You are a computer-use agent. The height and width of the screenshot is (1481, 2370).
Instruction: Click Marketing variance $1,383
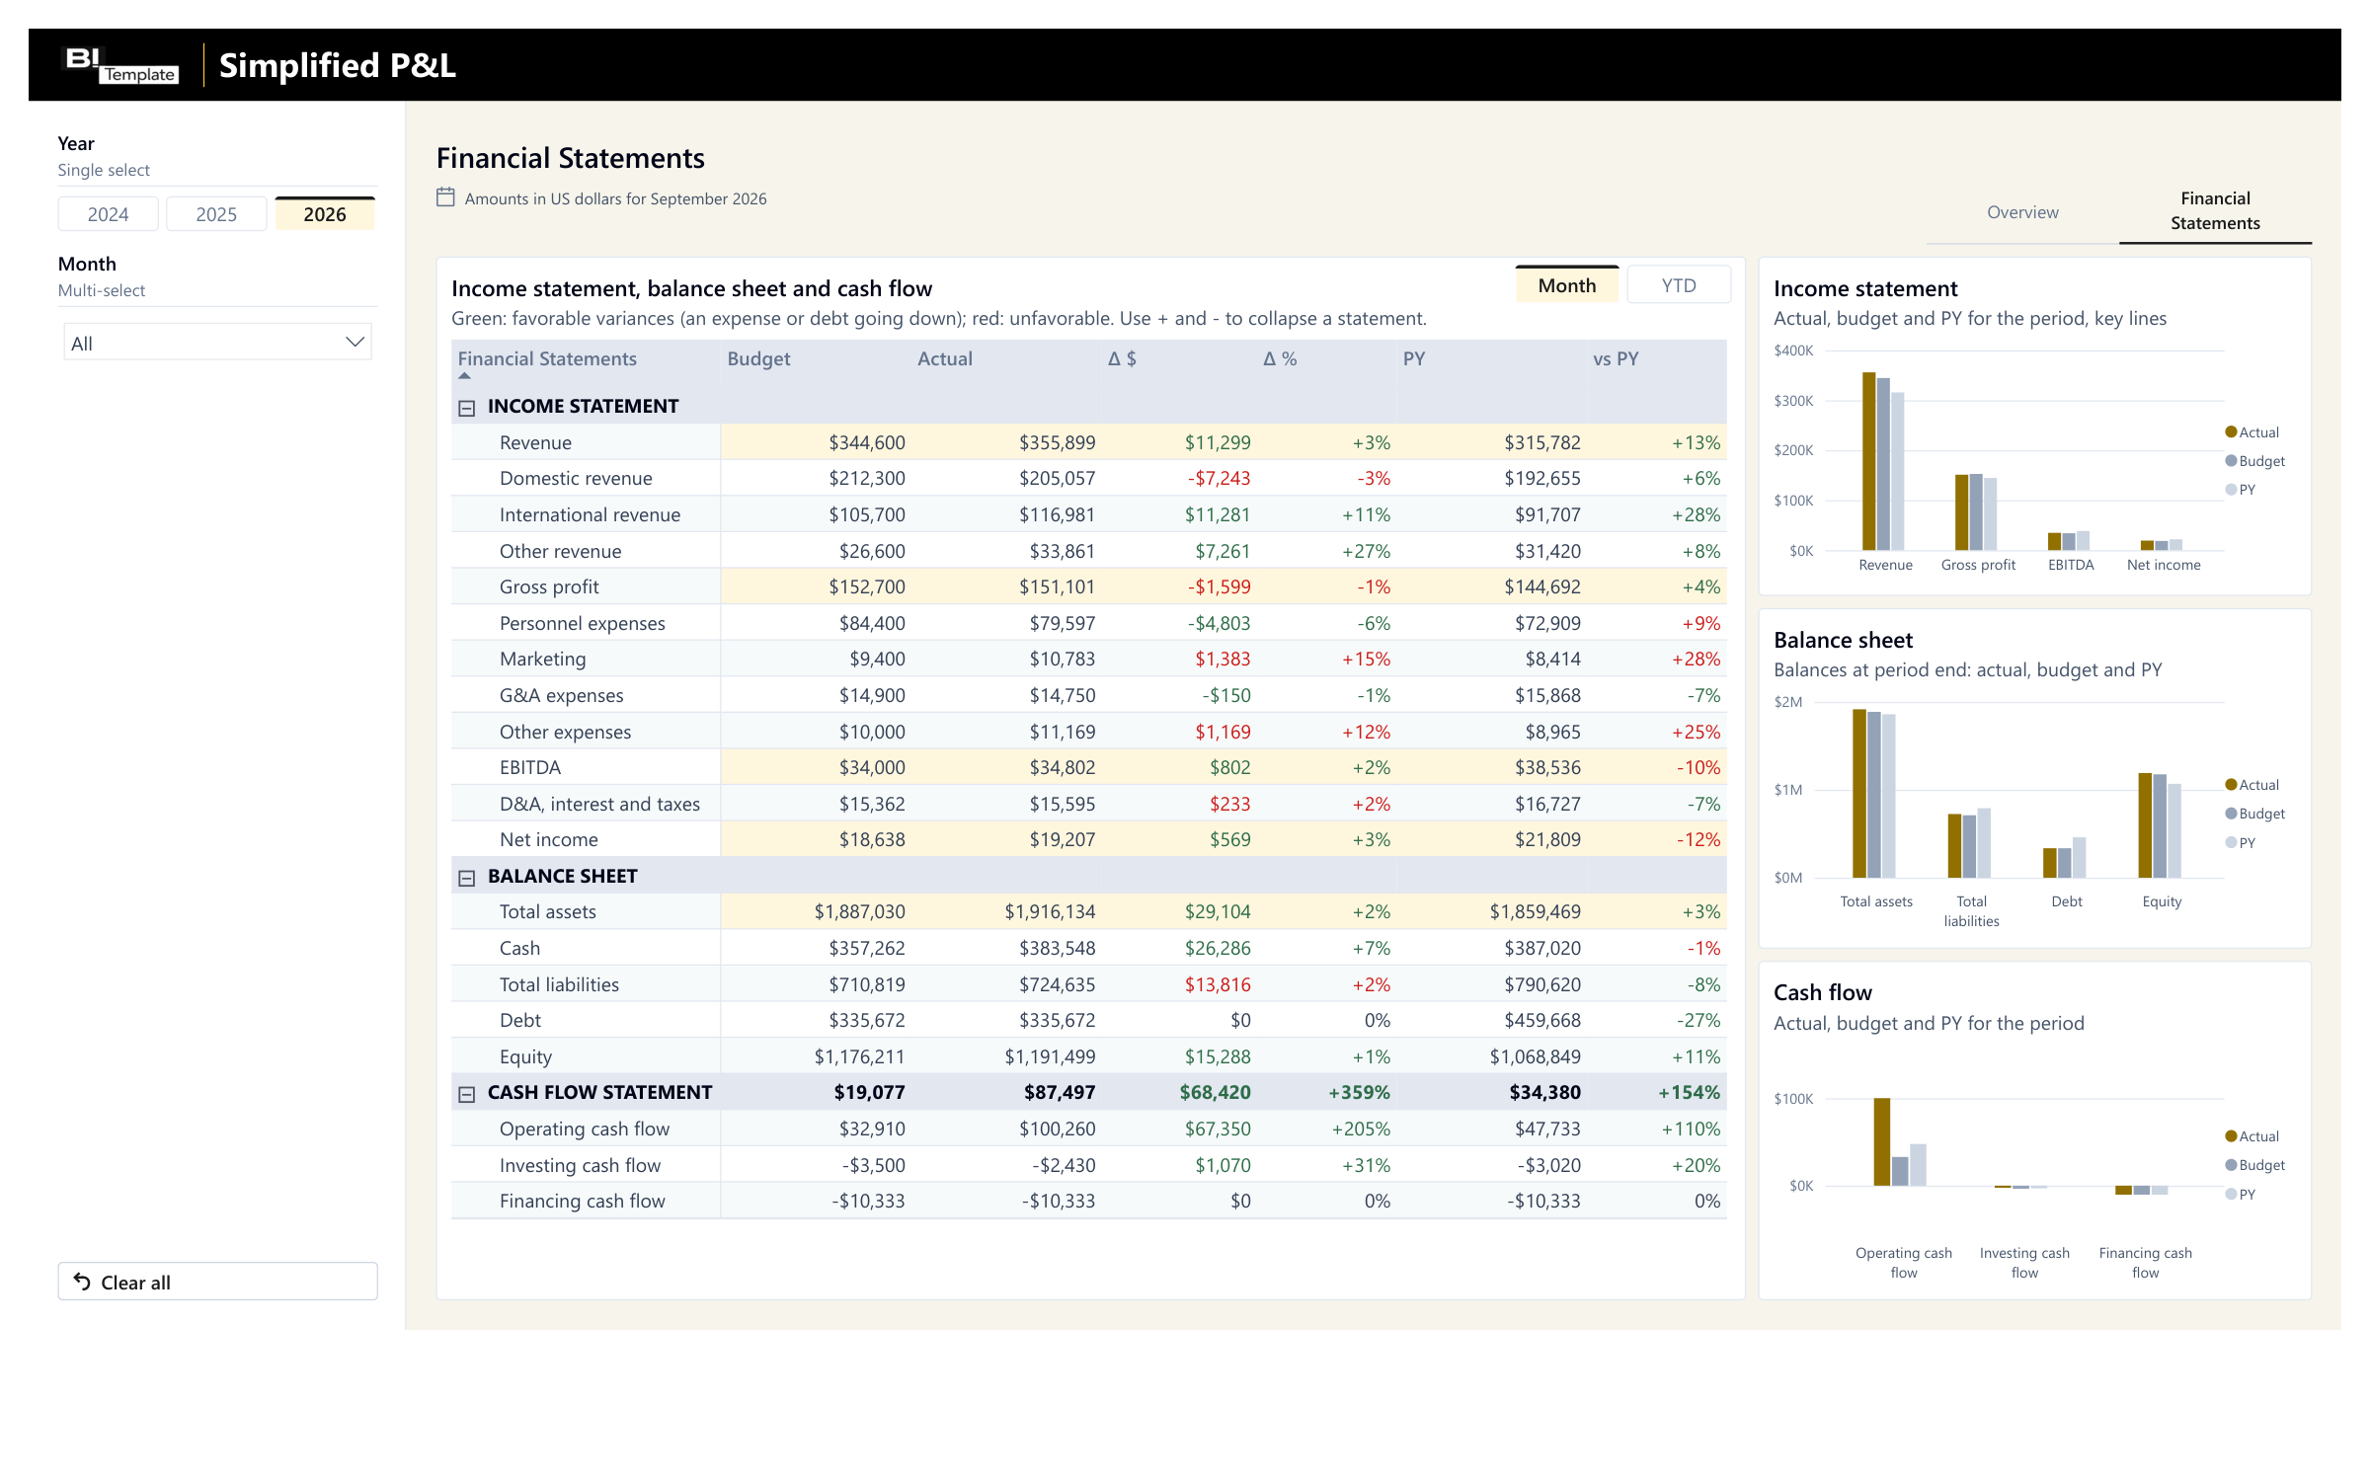tap(1223, 659)
